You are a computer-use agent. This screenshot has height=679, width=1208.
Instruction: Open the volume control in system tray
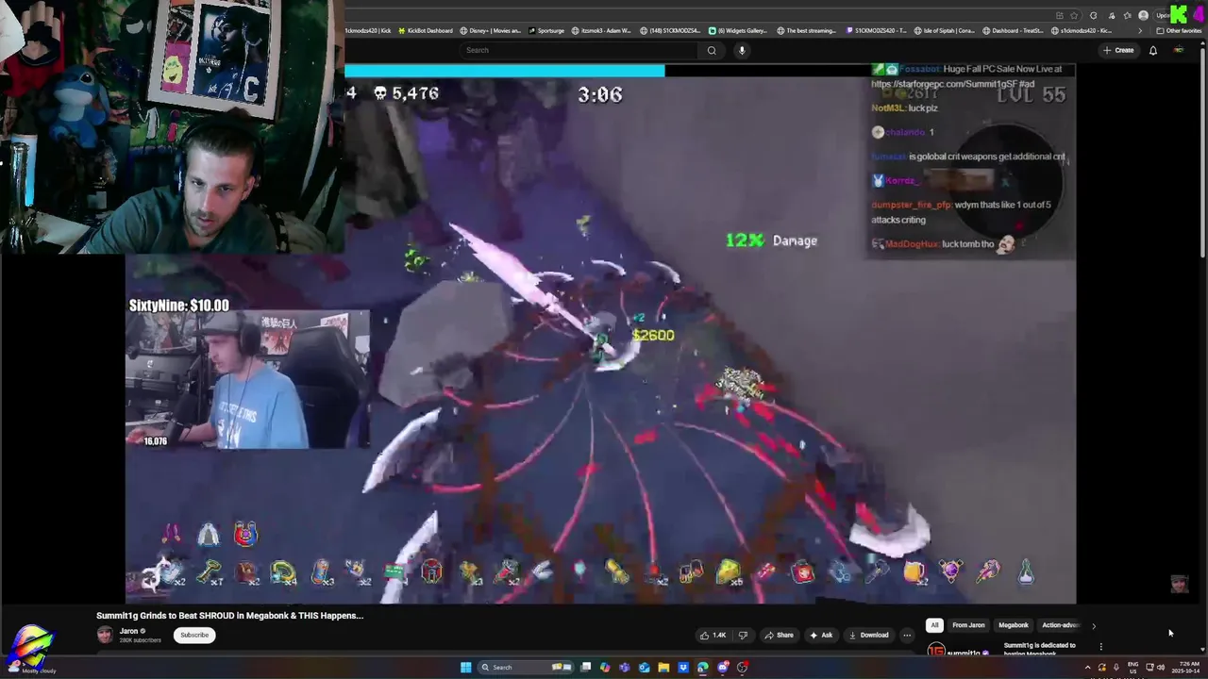pos(1161,668)
